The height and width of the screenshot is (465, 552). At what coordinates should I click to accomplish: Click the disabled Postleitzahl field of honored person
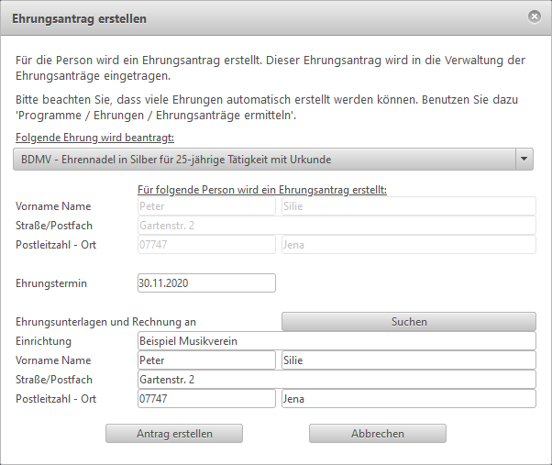coord(206,245)
